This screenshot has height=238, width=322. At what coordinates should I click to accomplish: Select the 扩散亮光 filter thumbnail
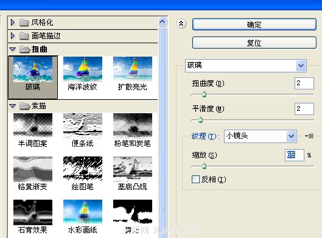tap(133, 69)
